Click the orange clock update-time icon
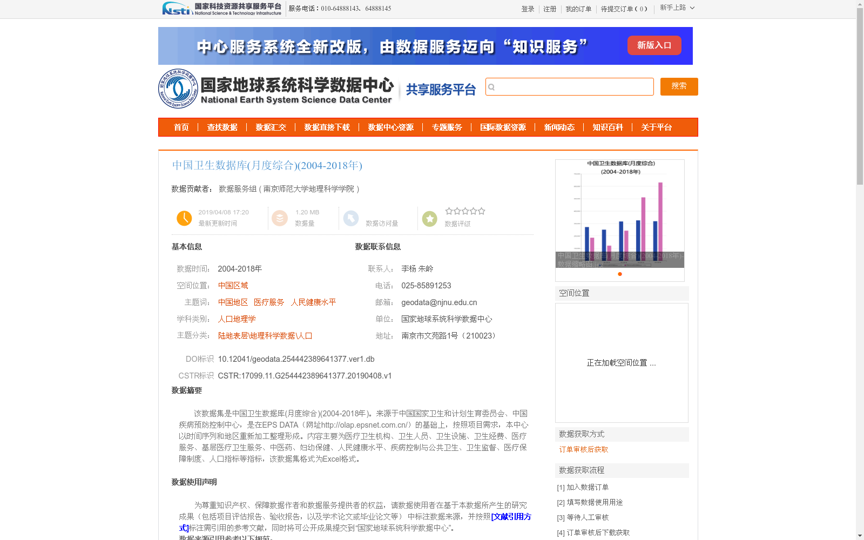This screenshot has height=540, width=864. coord(184,218)
